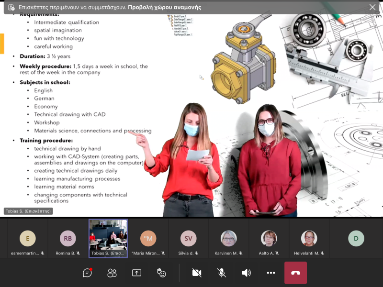The image size is (383, 287).
Task: Select participant avatar with initial E
Action: (28, 238)
